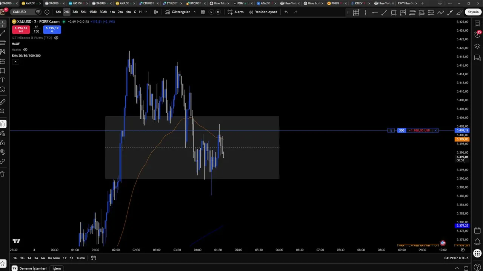Click the red SAT sell button
This screenshot has height=271, width=483.
tap(20, 29)
